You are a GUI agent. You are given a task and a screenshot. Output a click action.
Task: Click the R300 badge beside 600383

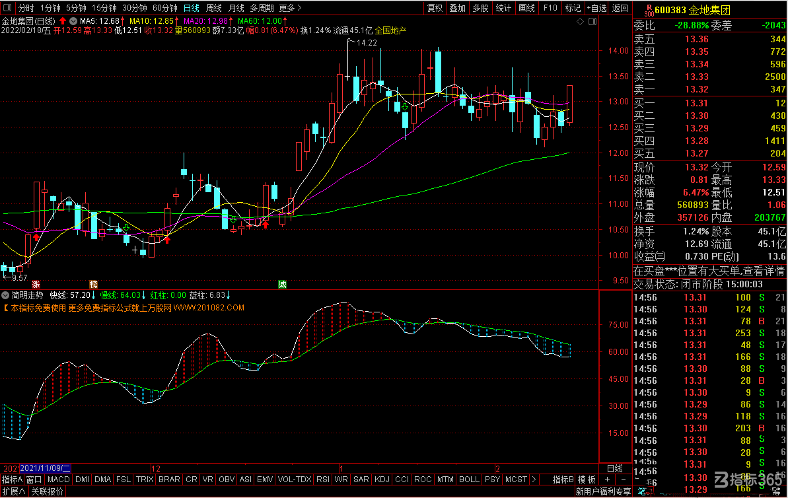[649, 9]
